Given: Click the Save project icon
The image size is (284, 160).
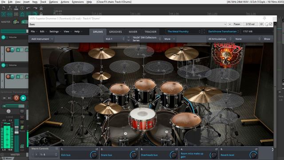Looking at the screenshot, I should click(x=16, y=8).
